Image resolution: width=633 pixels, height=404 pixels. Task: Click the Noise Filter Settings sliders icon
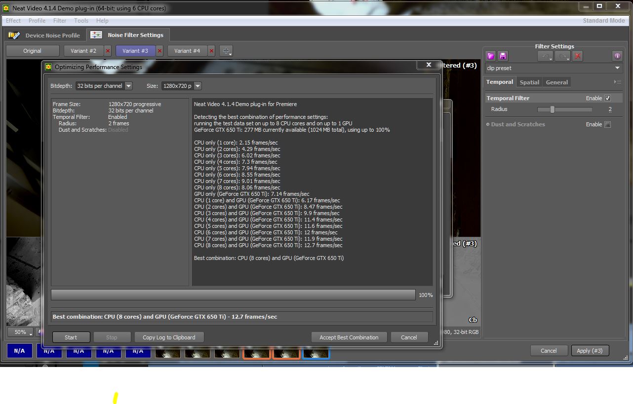[97, 35]
